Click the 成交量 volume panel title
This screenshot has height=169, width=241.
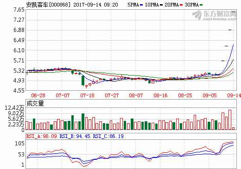coord(35,103)
